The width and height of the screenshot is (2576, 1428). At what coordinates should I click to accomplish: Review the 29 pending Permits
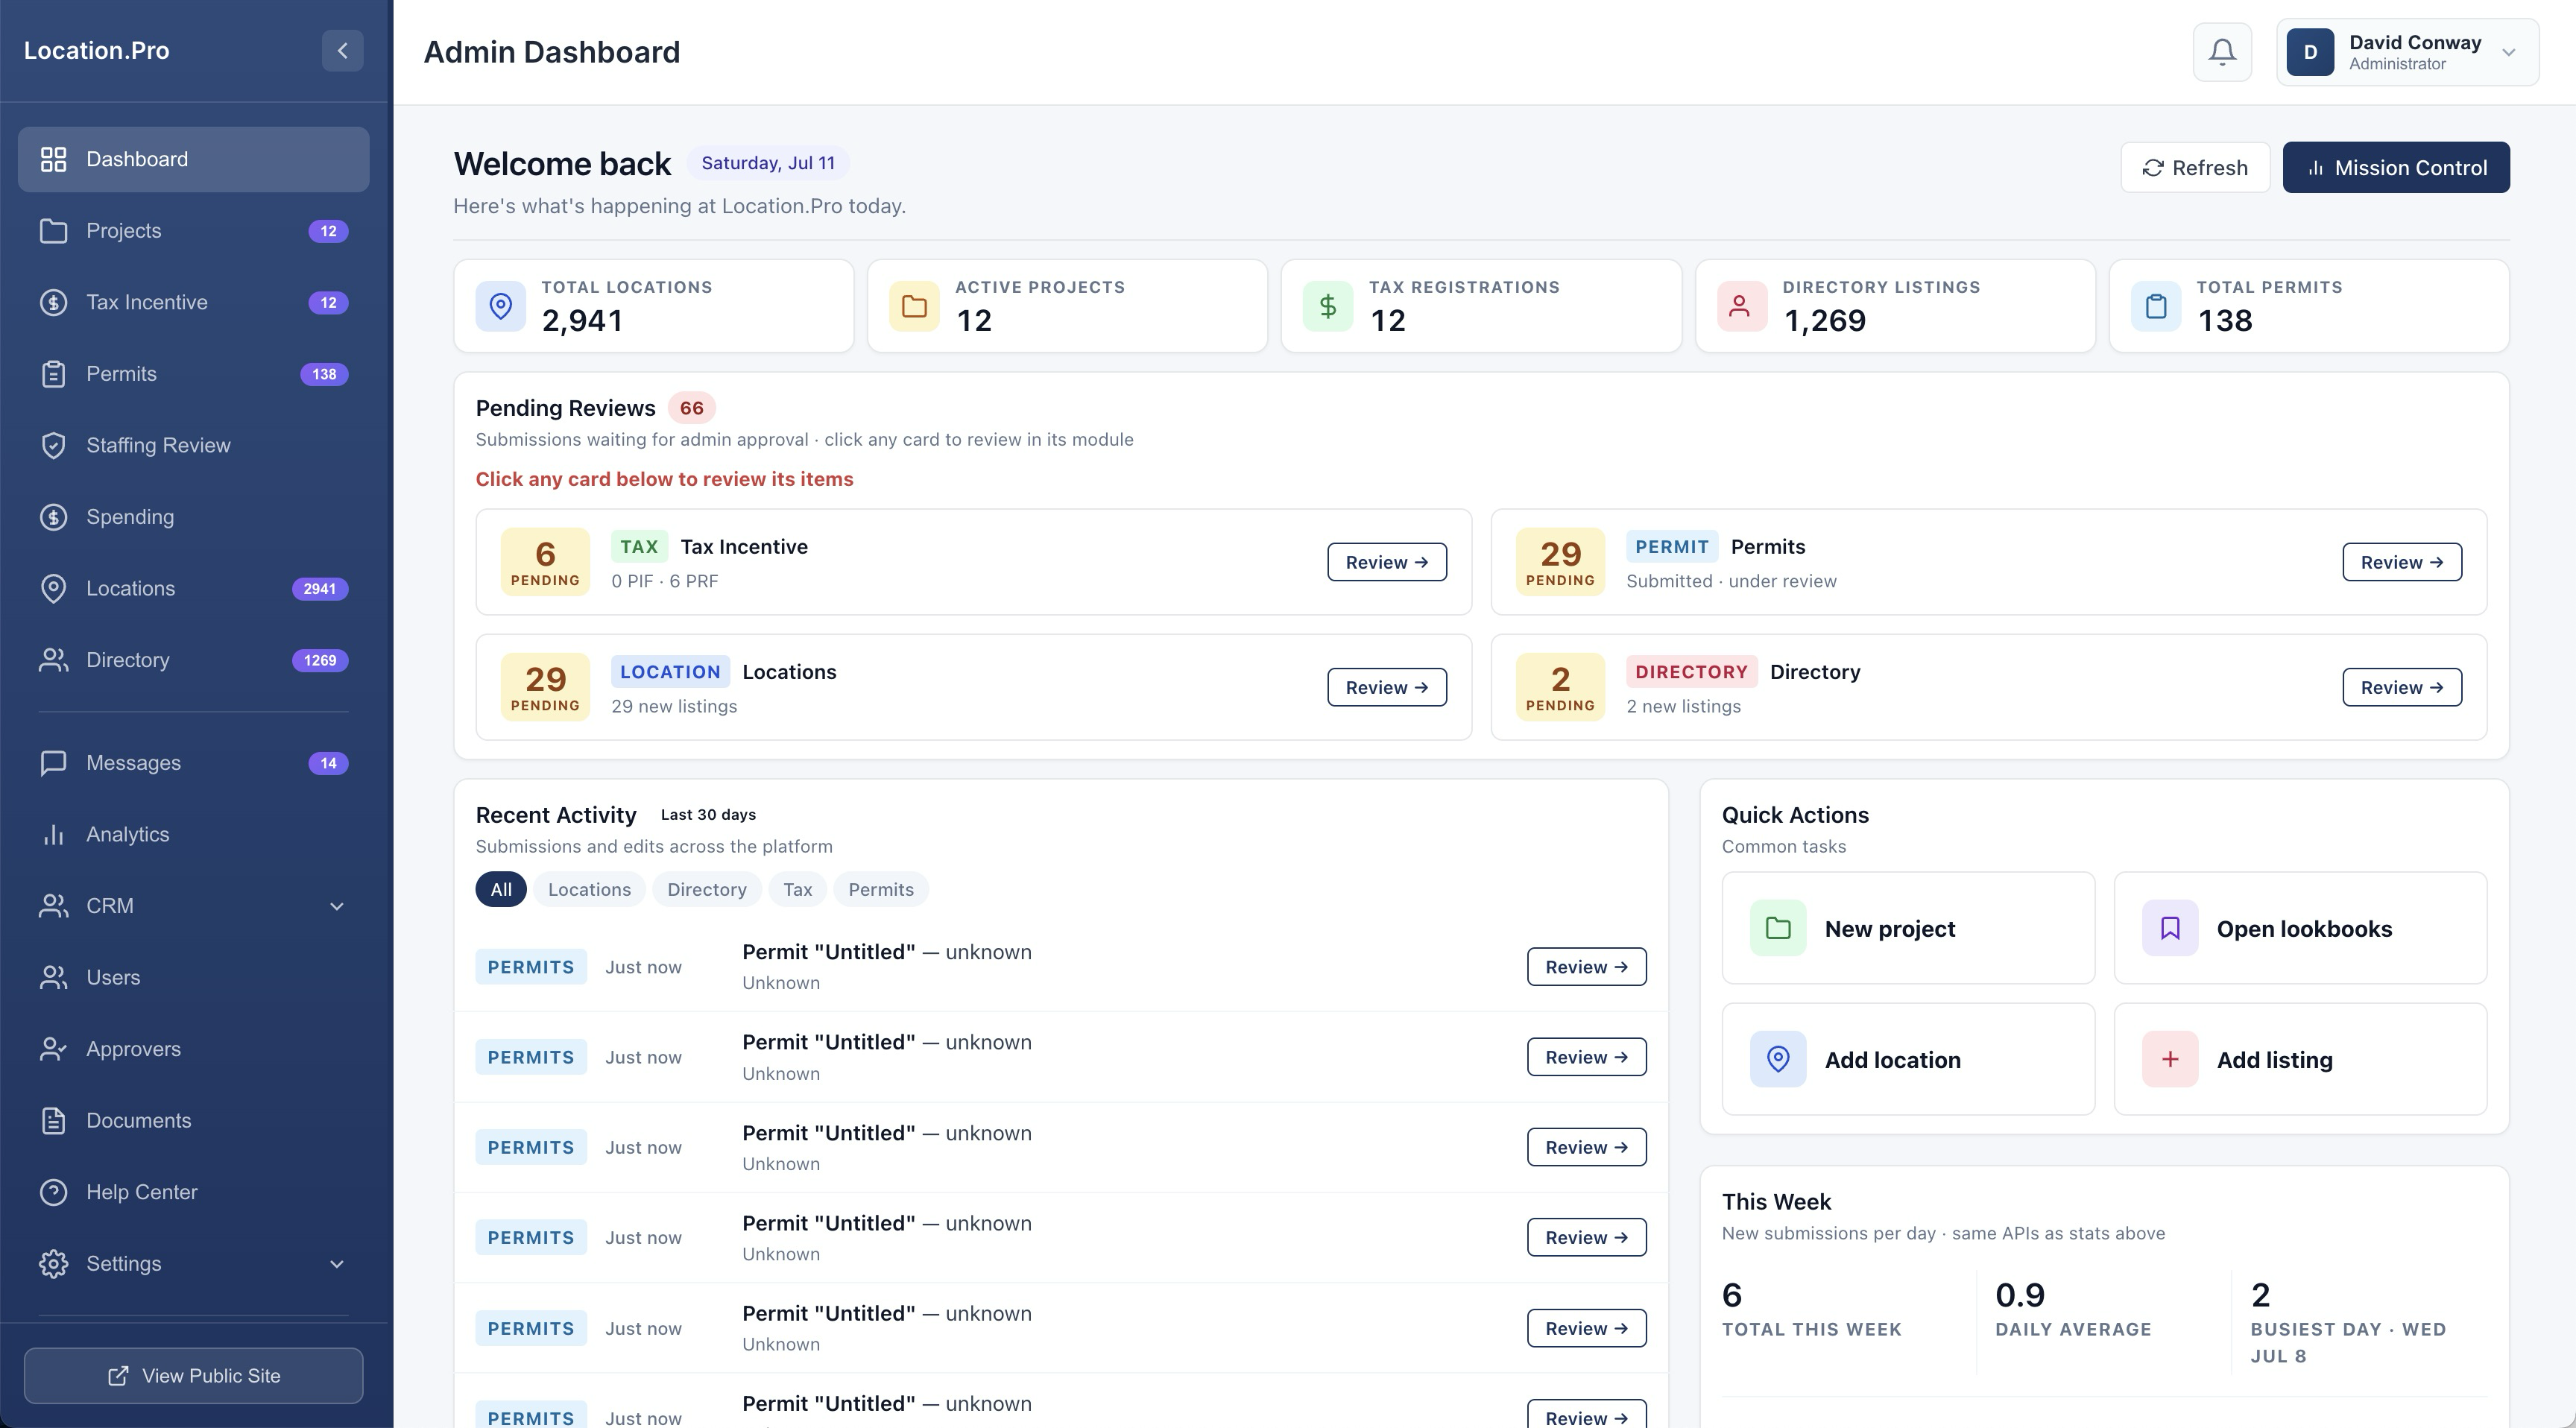click(x=2402, y=562)
